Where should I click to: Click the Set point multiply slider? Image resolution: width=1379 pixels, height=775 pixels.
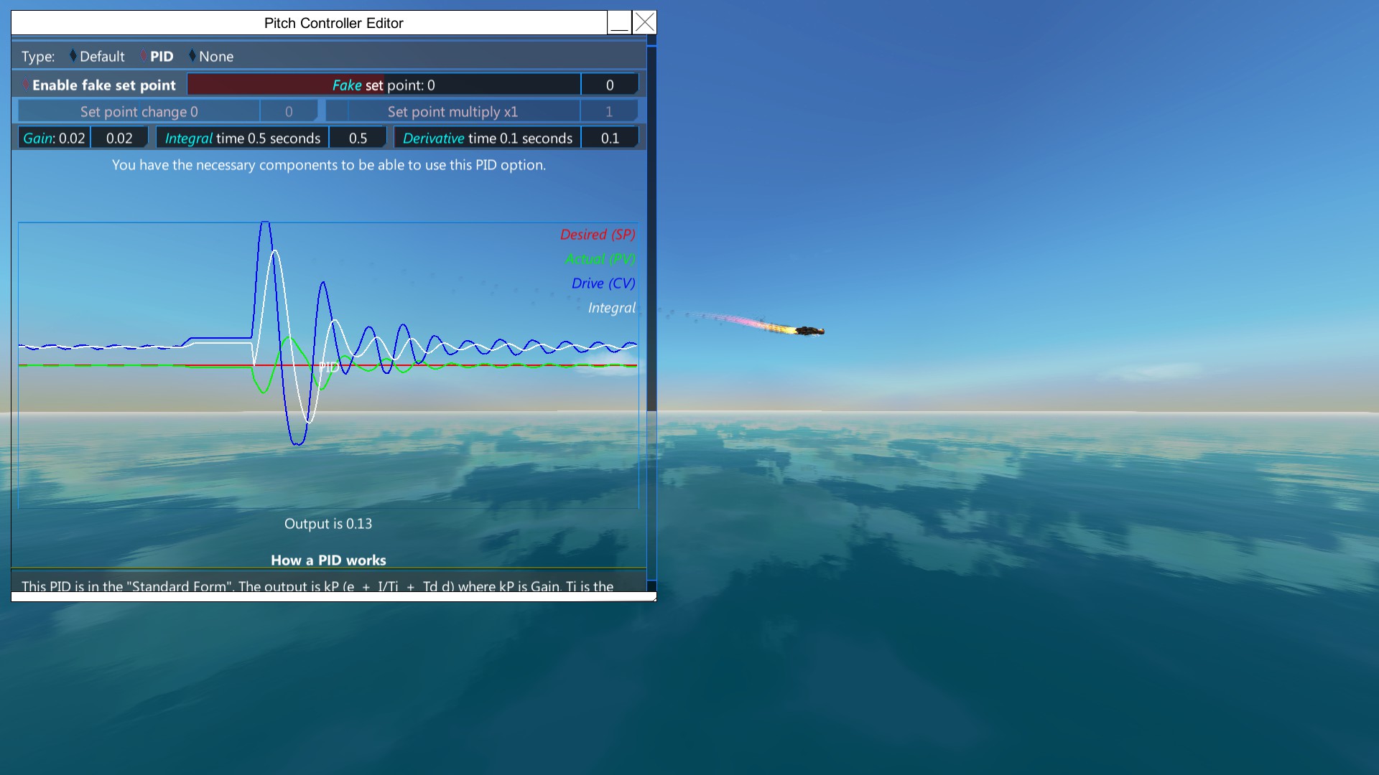pos(452,112)
